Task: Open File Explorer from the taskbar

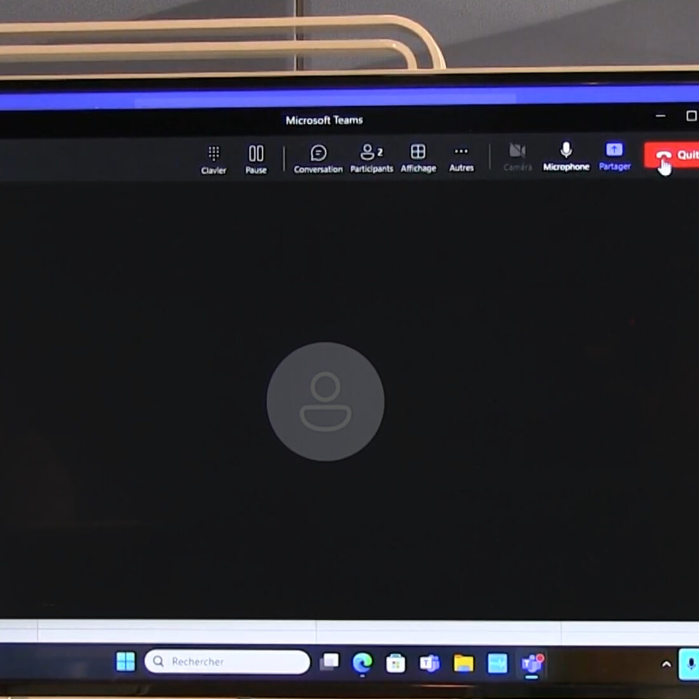Action: 464,663
